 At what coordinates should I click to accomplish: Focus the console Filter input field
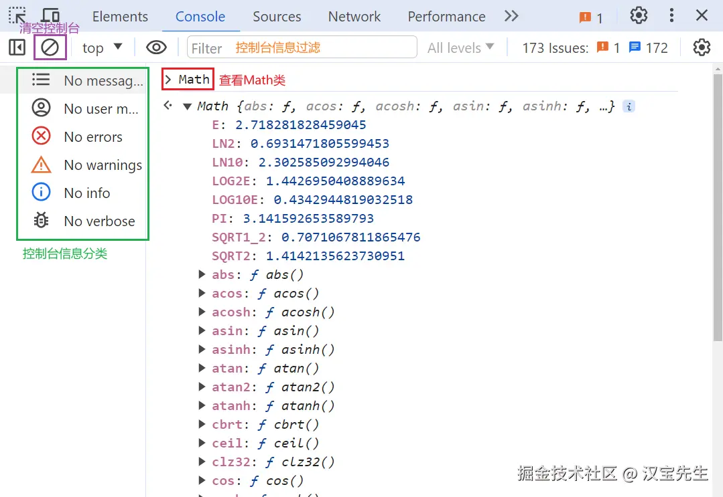point(302,47)
